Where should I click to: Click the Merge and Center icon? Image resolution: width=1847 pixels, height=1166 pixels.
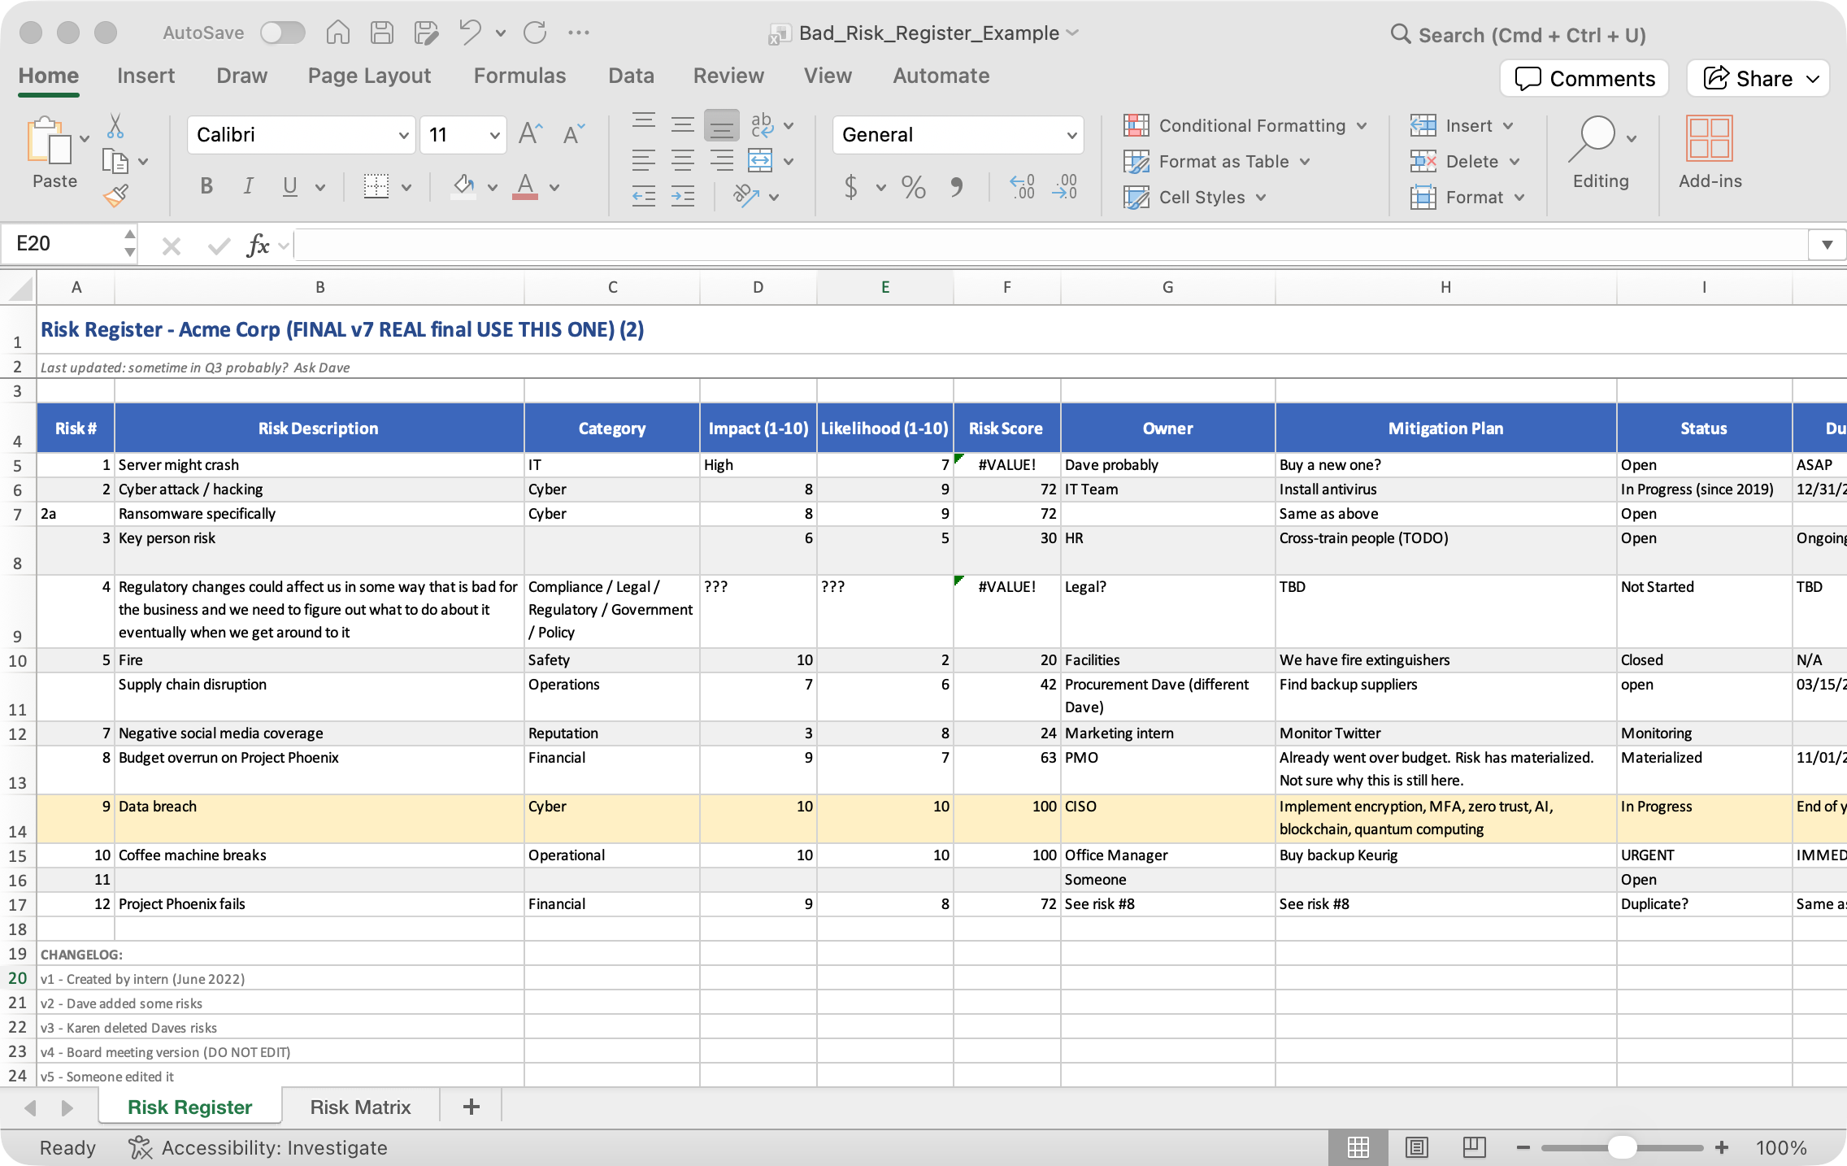tap(760, 160)
